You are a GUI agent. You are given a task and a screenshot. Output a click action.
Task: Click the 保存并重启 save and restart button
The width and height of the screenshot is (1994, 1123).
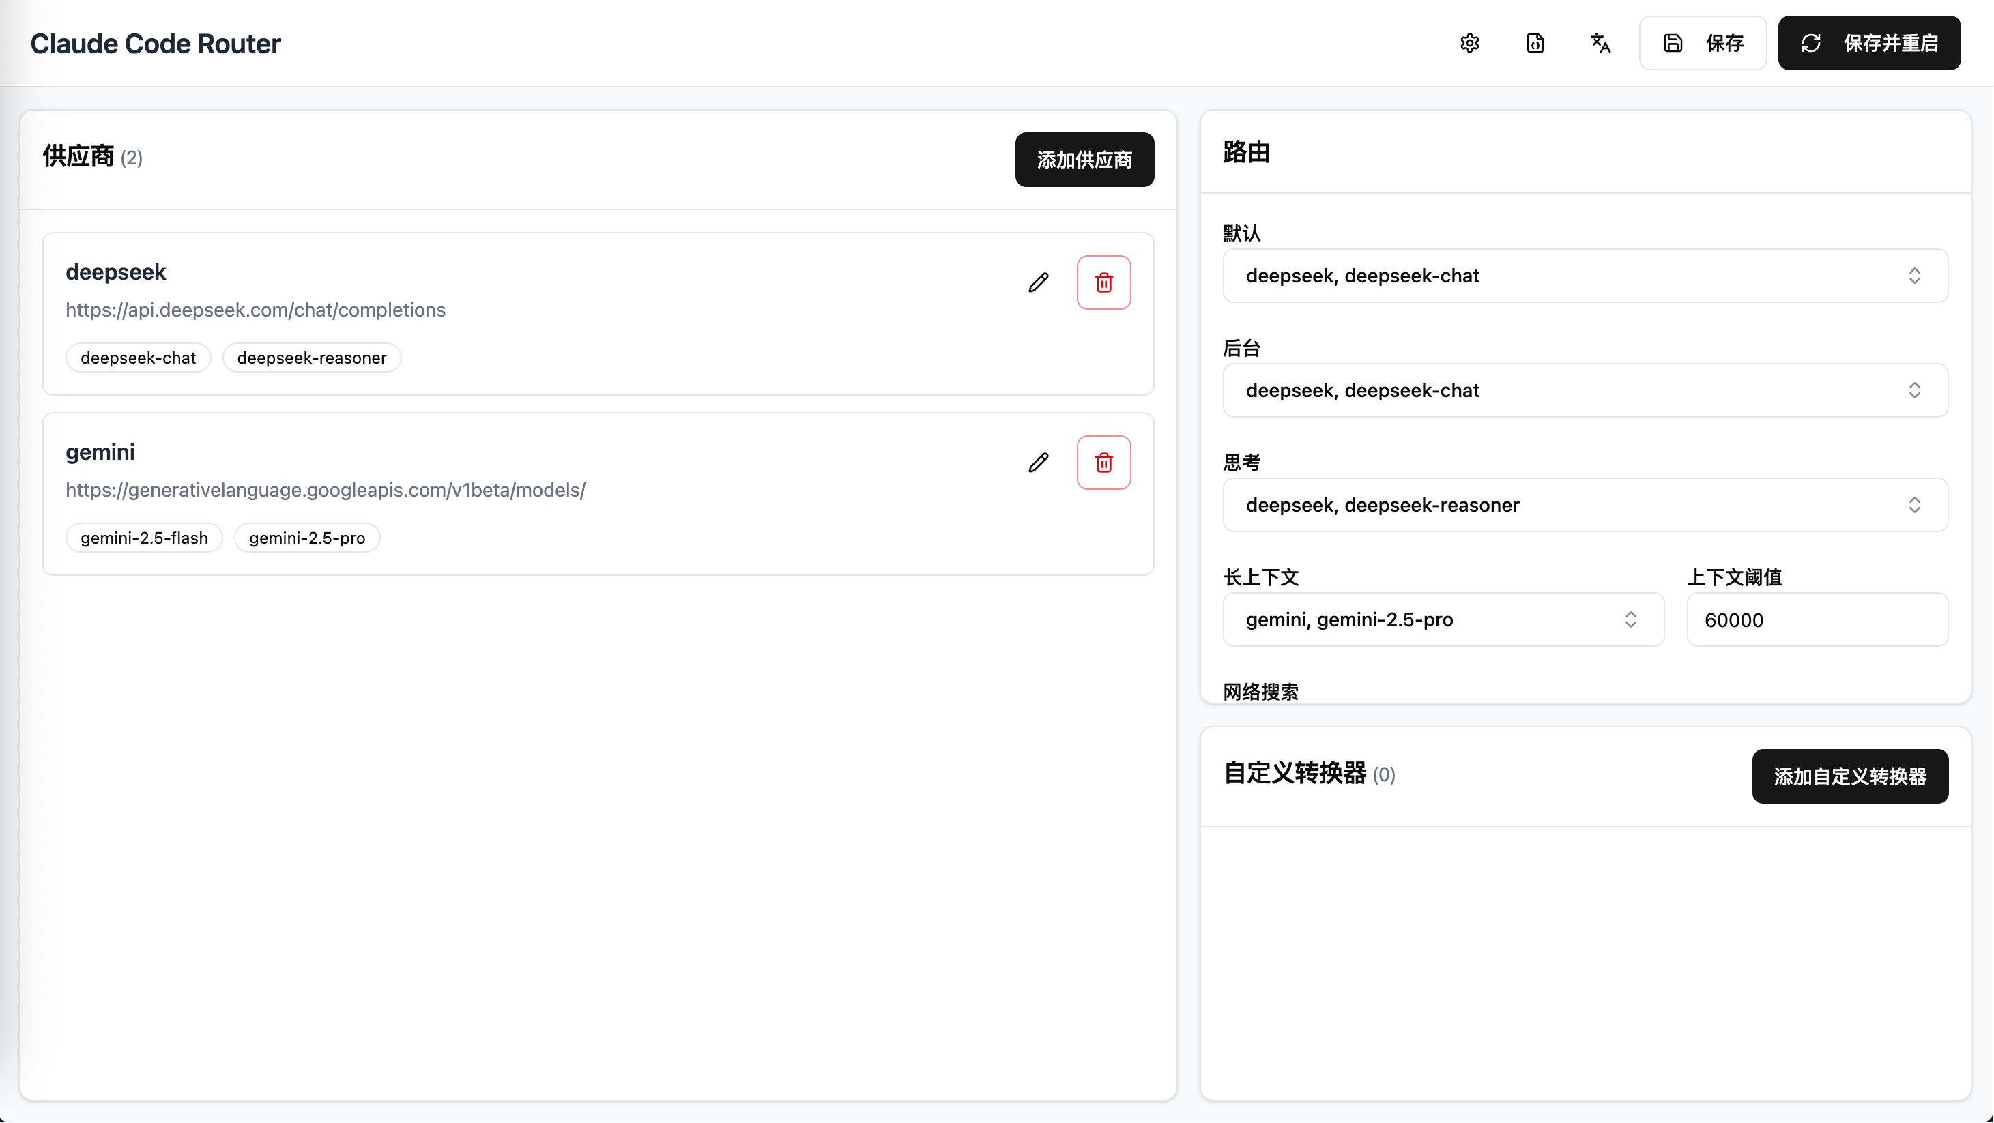1869,44
